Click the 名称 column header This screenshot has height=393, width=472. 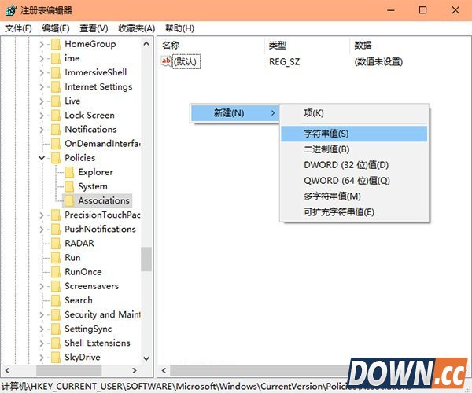pos(212,46)
